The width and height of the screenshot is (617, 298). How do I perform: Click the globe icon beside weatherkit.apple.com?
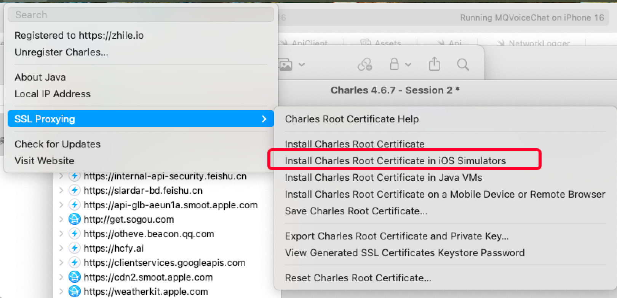[75, 292]
